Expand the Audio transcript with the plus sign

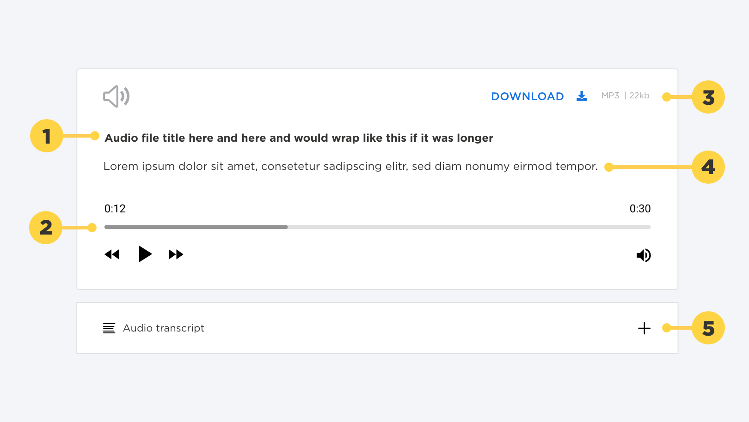644,328
